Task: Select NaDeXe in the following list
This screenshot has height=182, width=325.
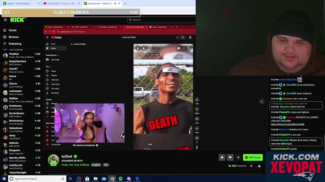Action: click(x=22, y=144)
